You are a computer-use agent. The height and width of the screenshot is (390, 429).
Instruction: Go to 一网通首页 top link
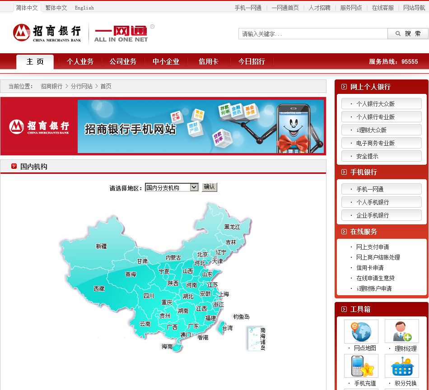pos(285,8)
